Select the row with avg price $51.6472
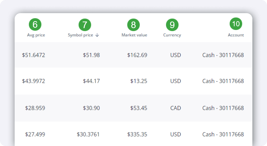This screenshot has width=267, height=146. (33, 55)
